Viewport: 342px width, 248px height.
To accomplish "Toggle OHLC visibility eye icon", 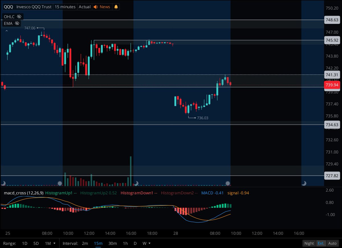I will point(19,17).
